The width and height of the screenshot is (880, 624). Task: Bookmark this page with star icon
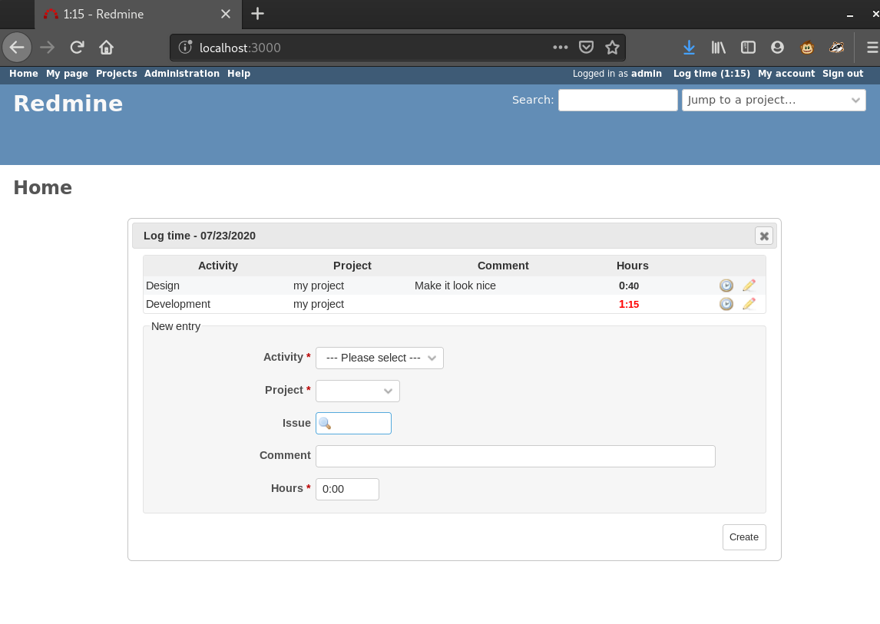coord(612,48)
